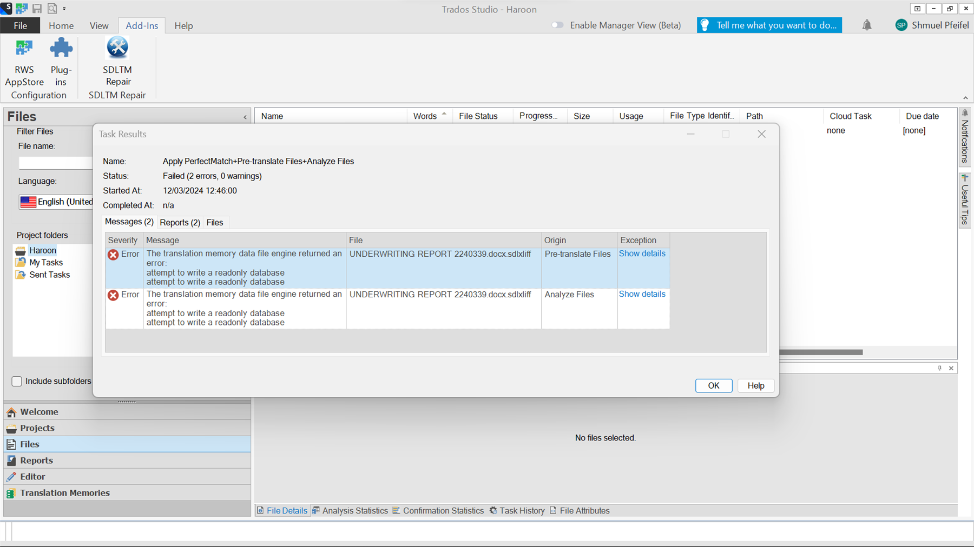Click Help in Task Results dialog

tap(756, 385)
